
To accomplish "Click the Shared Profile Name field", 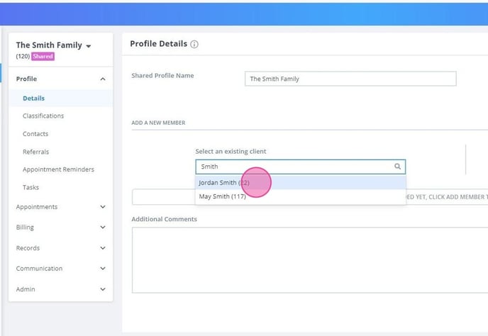I will [350, 79].
